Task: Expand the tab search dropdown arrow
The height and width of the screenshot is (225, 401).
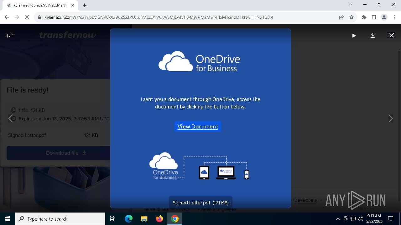Action: click(351, 4)
